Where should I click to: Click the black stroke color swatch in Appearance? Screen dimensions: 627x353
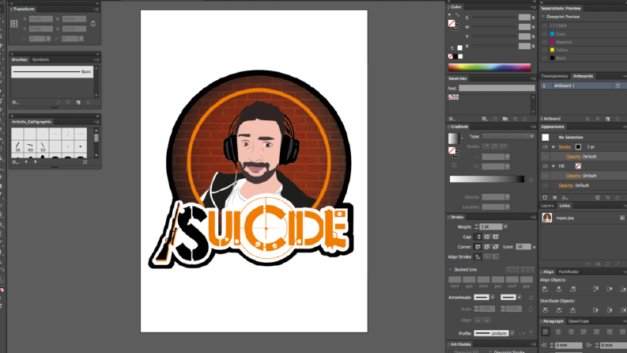(x=578, y=147)
